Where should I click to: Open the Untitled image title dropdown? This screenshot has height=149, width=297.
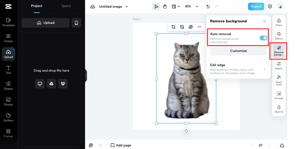click(x=114, y=6)
